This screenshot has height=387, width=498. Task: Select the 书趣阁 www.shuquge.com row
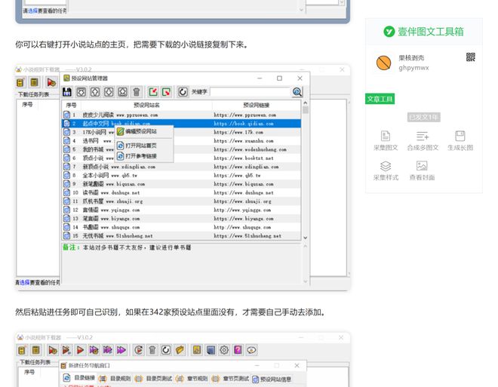pyautogui.click(x=181, y=227)
